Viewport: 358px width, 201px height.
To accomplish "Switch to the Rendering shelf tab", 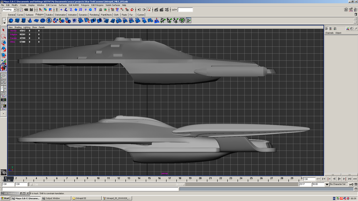I will coord(94,15).
